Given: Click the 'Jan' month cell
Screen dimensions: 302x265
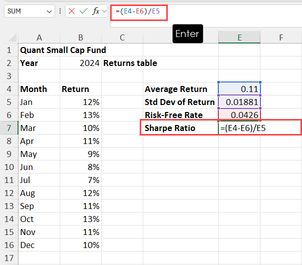Looking at the screenshot, I should [39, 102].
